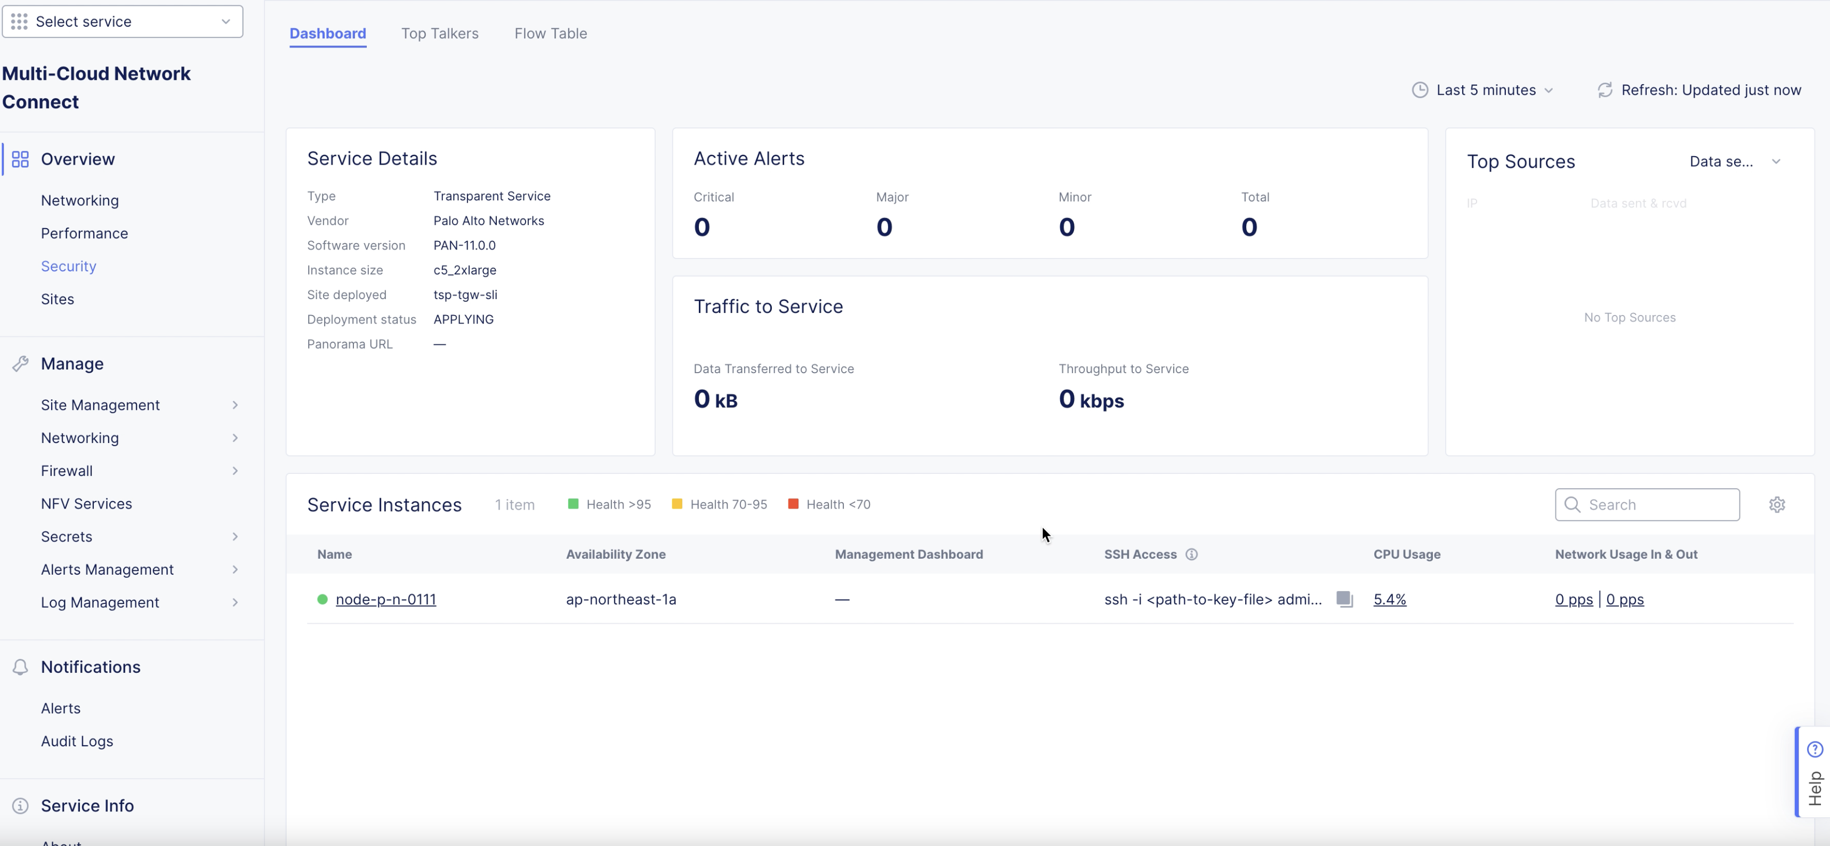The image size is (1830, 846).
Task: Switch to the Flow Table tab
Action: [551, 34]
